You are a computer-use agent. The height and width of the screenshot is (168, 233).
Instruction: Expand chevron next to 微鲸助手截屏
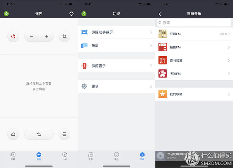tap(151, 32)
